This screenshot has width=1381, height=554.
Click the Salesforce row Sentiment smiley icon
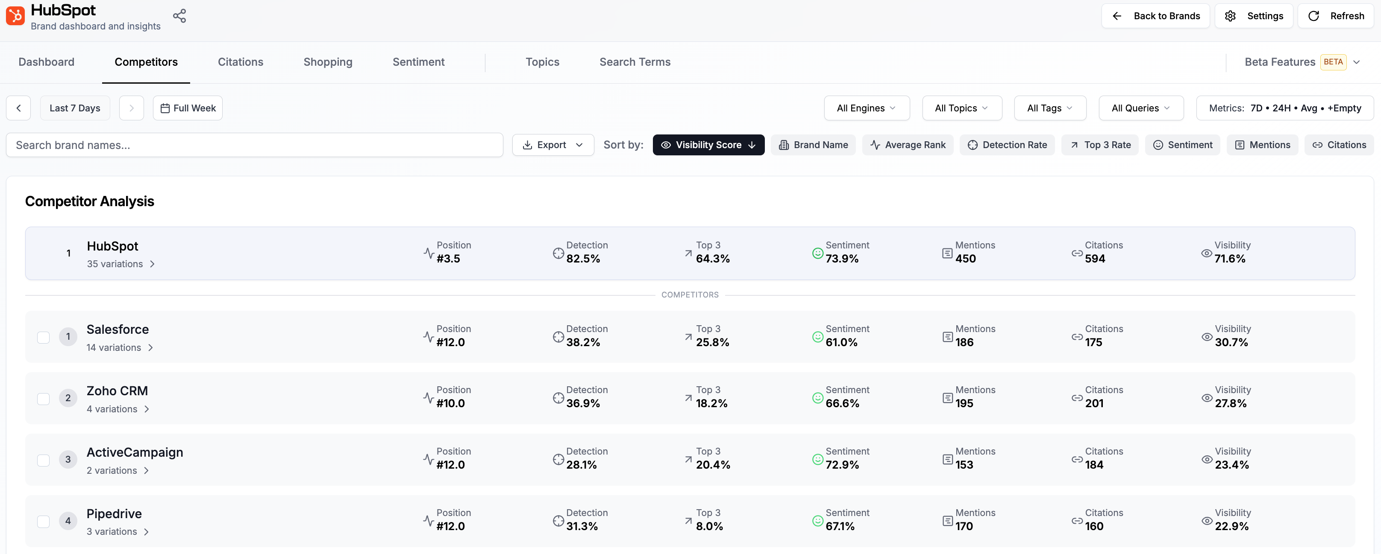[x=817, y=337]
